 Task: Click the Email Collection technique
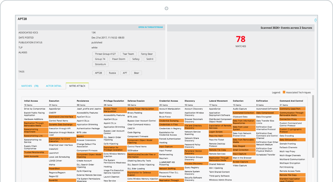tap(244, 150)
